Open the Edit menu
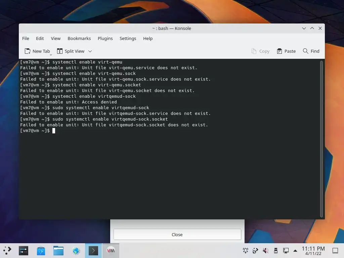Image resolution: width=344 pixels, height=258 pixels. [40, 38]
